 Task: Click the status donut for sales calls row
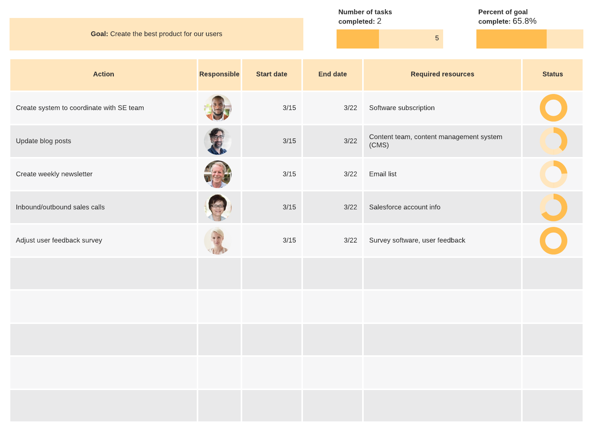click(x=553, y=207)
